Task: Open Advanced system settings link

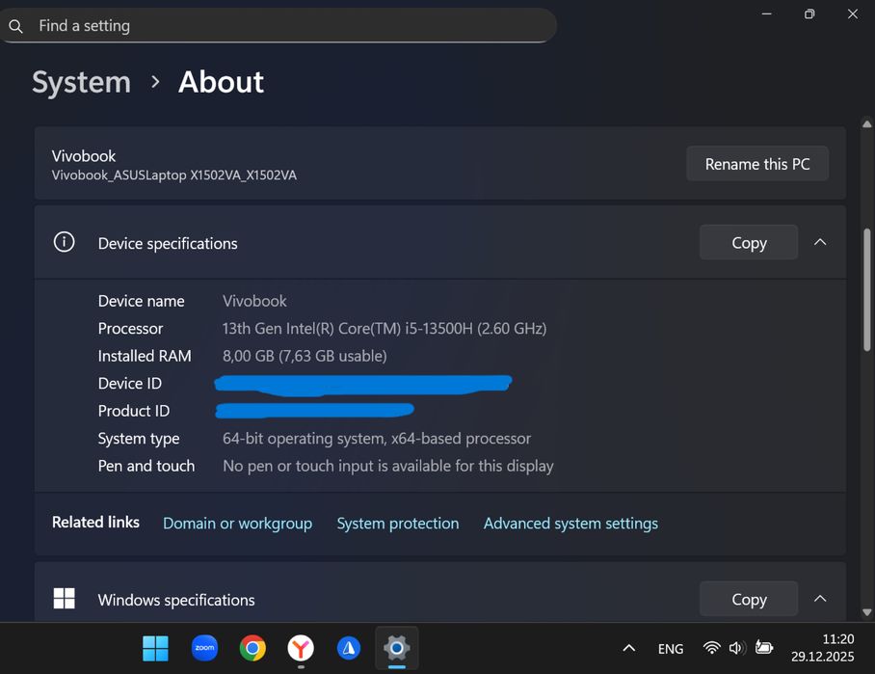Action: click(570, 524)
